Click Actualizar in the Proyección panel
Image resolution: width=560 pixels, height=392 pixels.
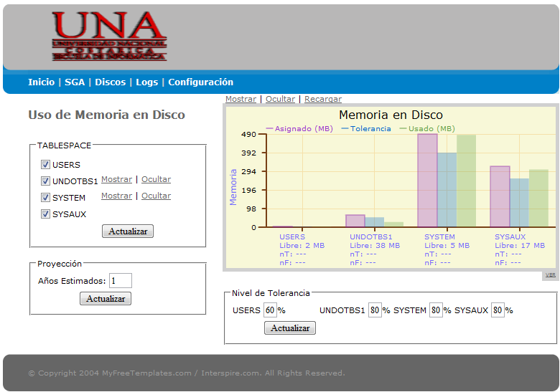106,299
